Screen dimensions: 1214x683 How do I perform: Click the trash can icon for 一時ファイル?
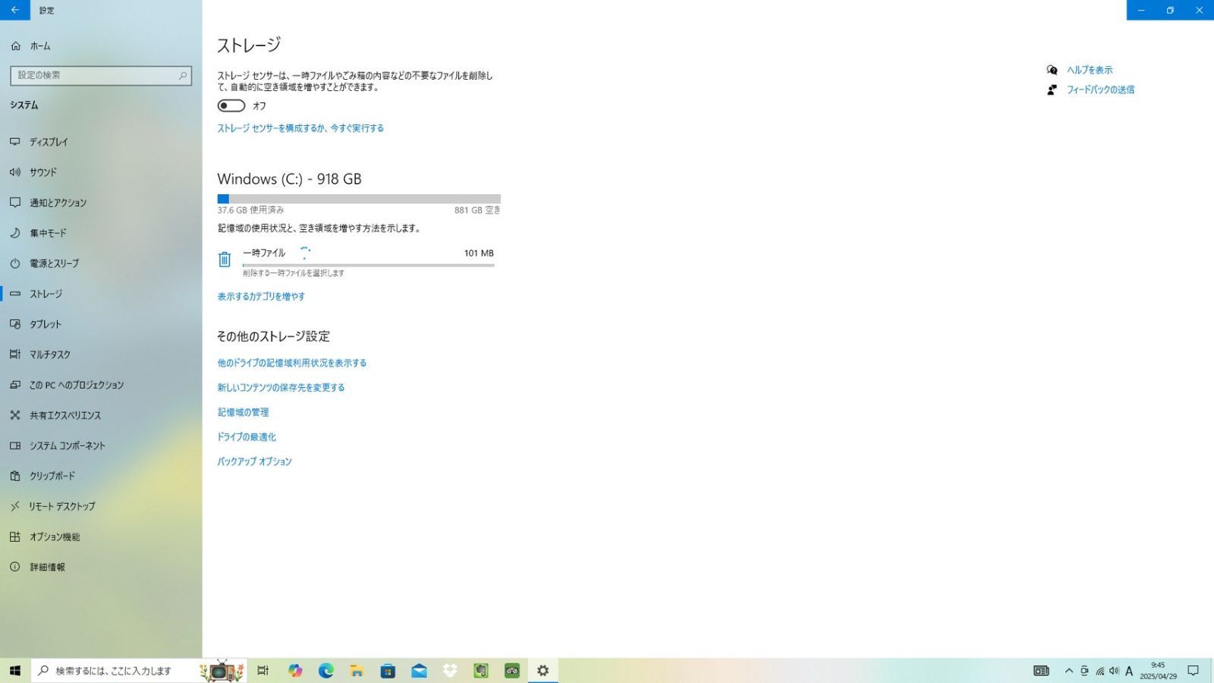click(x=225, y=260)
